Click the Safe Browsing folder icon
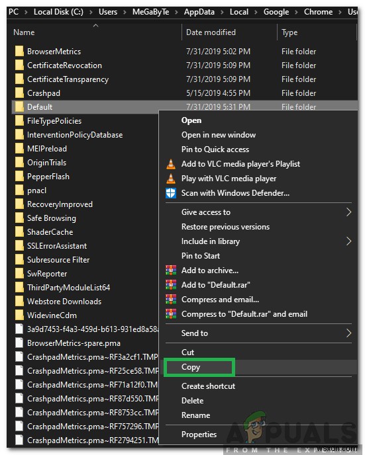 point(19,218)
